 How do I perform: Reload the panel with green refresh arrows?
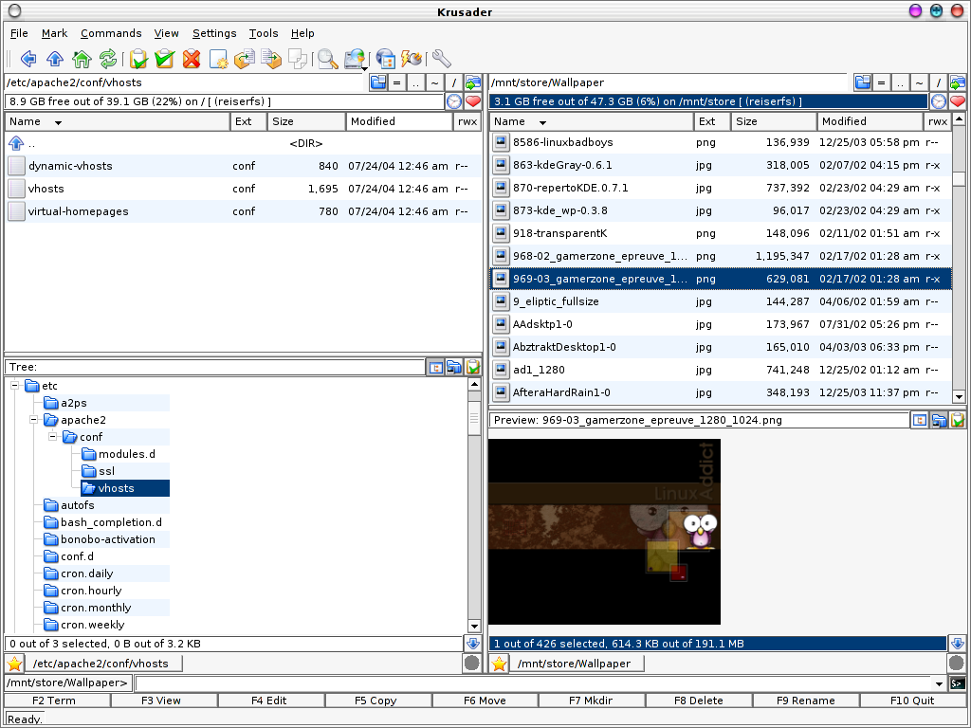108,59
